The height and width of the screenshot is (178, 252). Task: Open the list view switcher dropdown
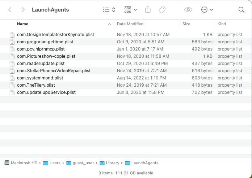tap(109, 10)
